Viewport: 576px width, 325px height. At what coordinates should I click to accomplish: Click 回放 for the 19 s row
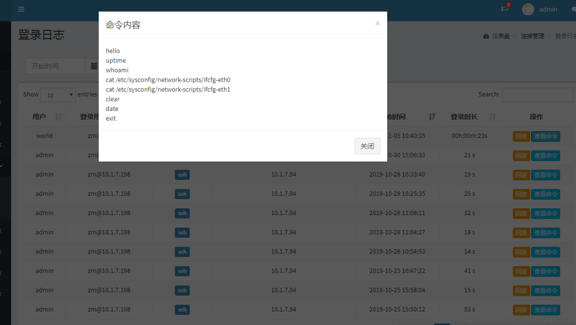521,175
